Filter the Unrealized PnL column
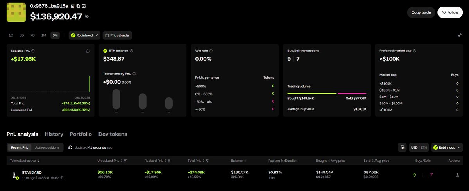The height and width of the screenshot is (191, 469). [x=125, y=161]
